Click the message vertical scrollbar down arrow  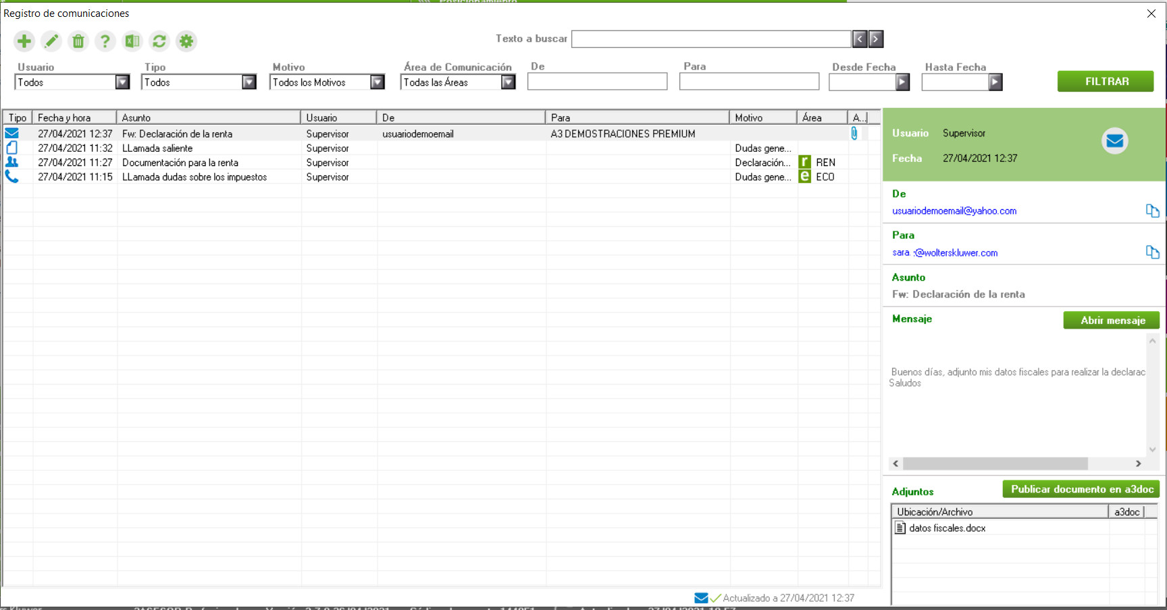coord(1152,449)
